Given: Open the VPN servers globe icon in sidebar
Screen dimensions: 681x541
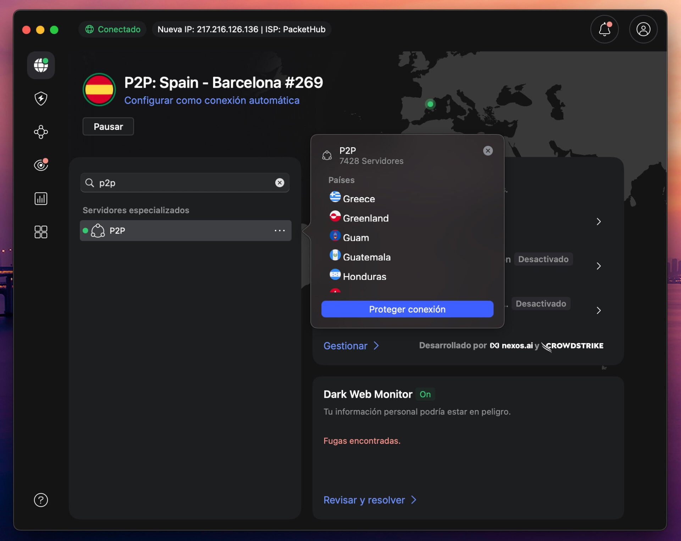Looking at the screenshot, I should [40, 65].
